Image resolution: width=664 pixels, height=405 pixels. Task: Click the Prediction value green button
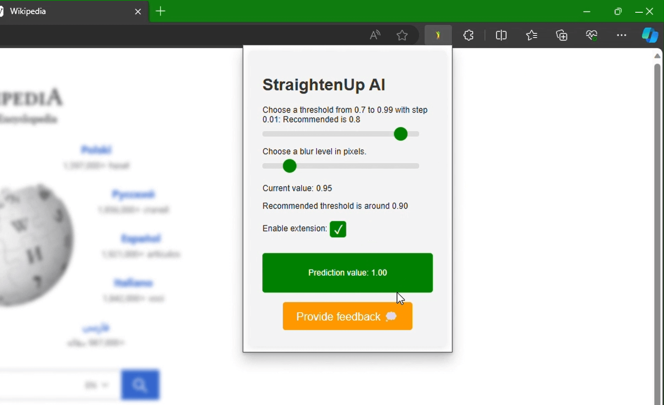[x=347, y=273]
